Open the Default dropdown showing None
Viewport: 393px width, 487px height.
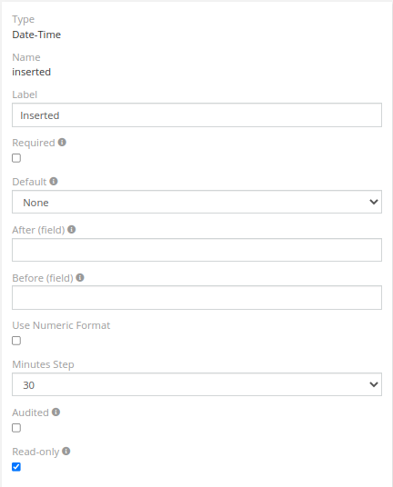(x=196, y=202)
